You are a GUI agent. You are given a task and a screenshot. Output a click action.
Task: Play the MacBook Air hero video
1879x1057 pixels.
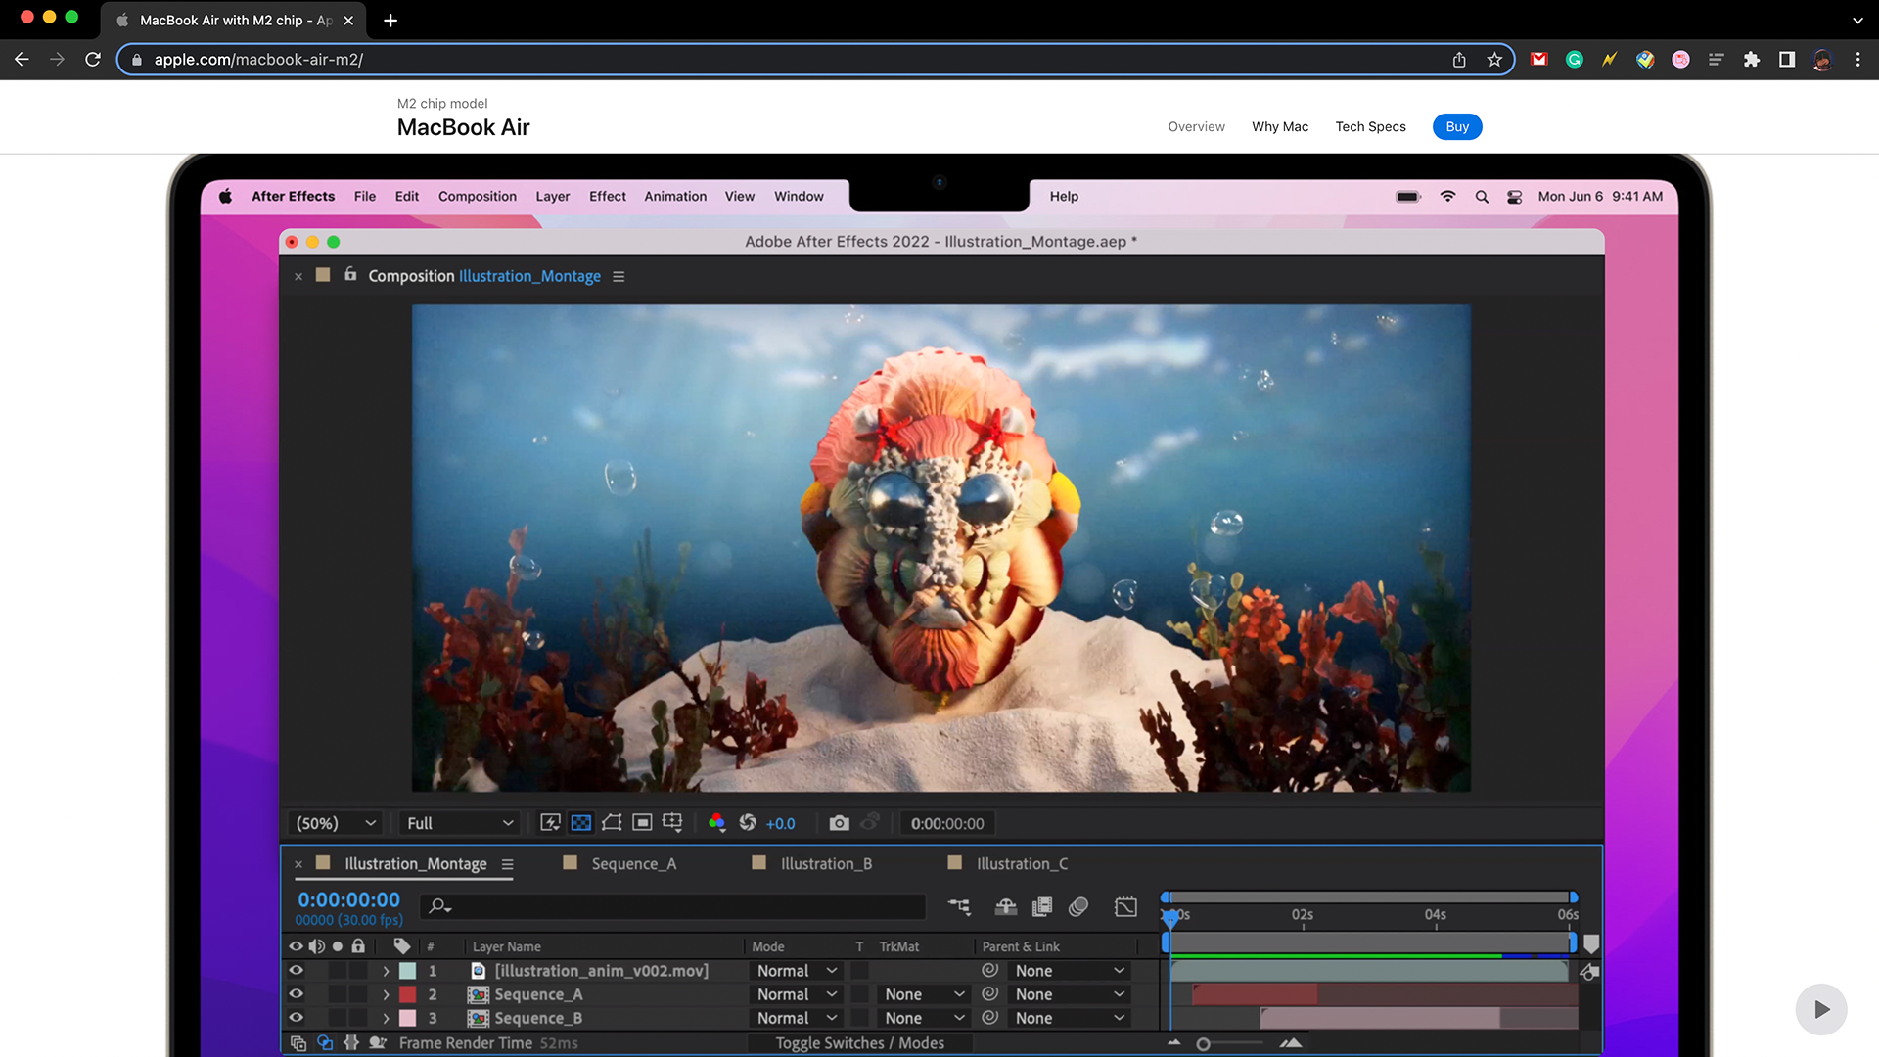click(x=1820, y=1009)
